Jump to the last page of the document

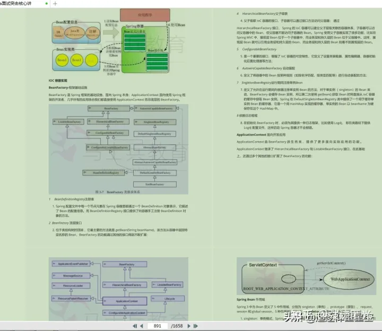196,326
